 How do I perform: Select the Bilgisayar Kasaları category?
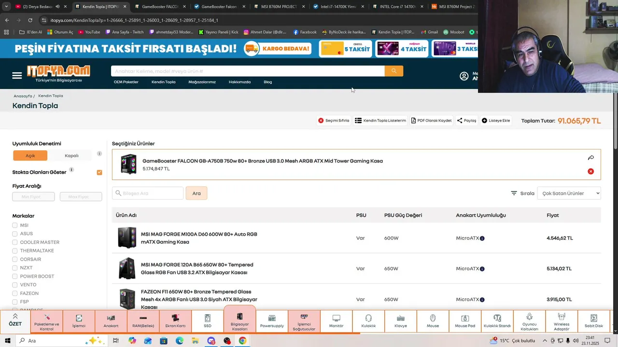[x=239, y=319]
